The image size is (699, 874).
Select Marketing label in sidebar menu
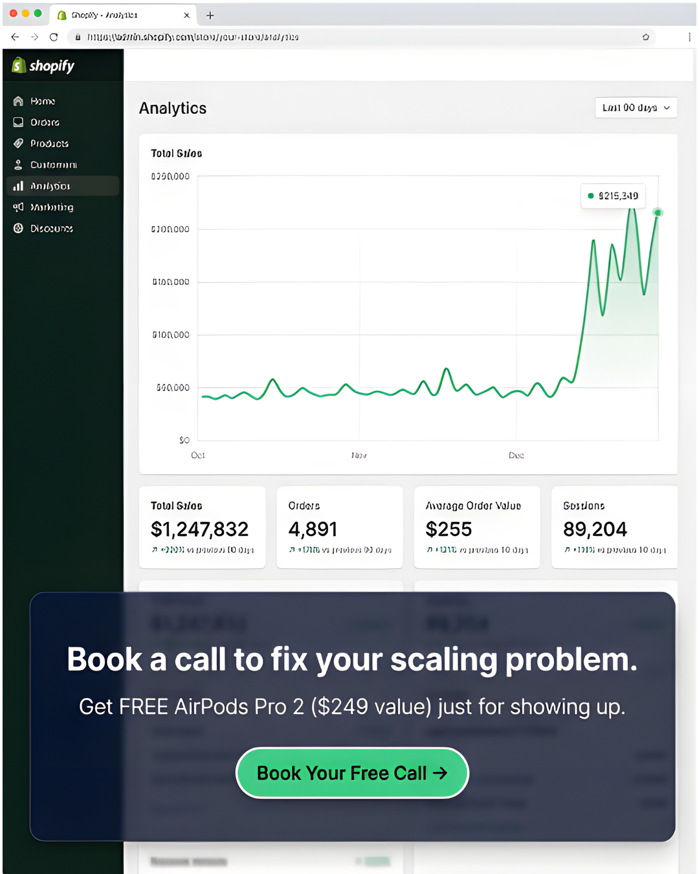tap(52, 207)
